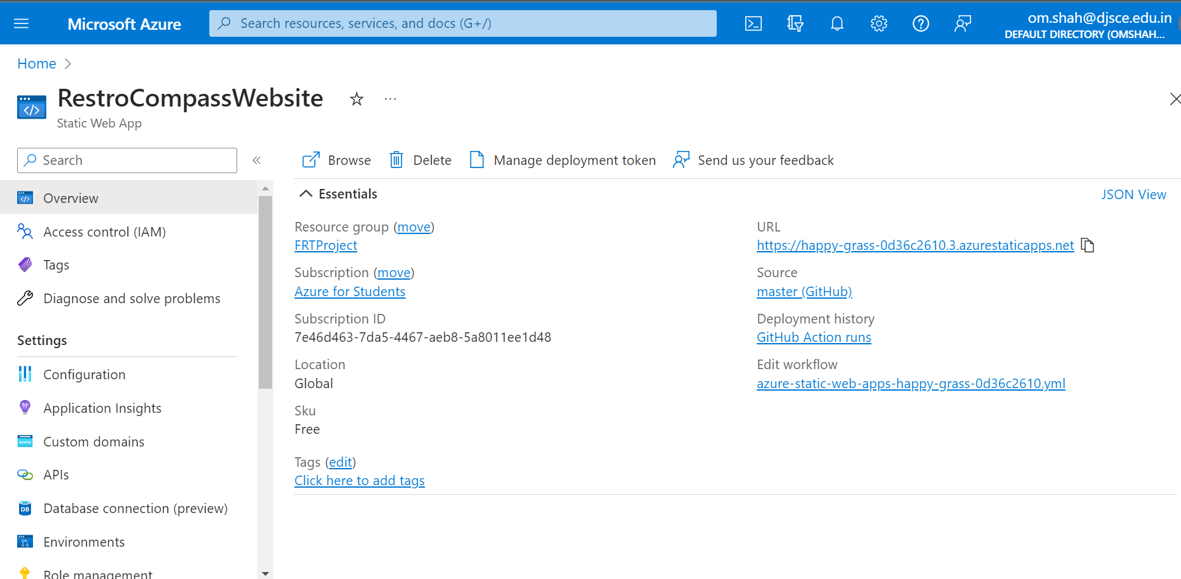The height and width of the screenshot is (579, 1181).
Task: Click the help question mark icon
Action: [920, 23]
